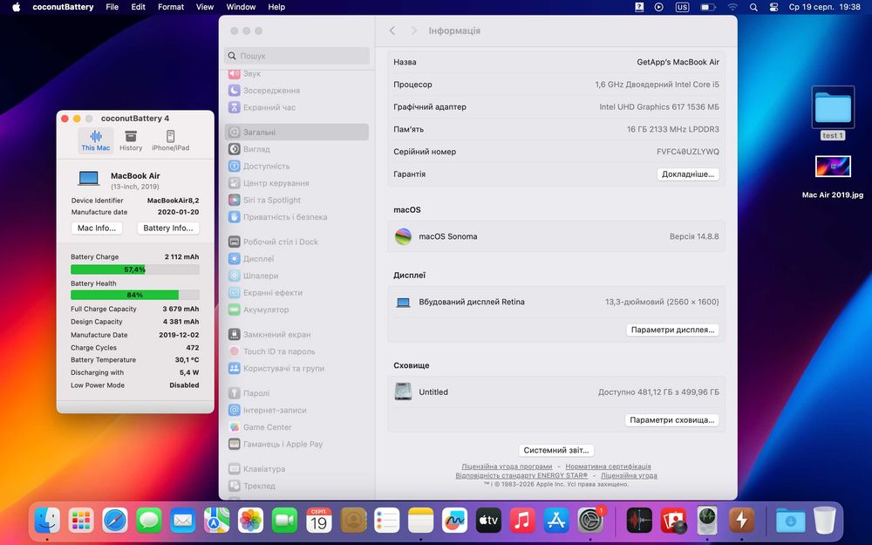Open Game Center in Settings sidebar

tap(297, 427)
